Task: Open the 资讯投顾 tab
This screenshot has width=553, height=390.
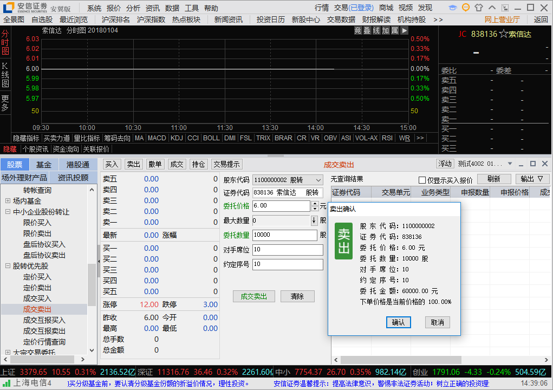Action: tap(73, 178)
